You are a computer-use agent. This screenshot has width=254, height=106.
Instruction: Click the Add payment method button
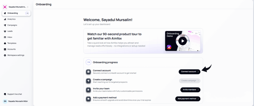188,99
